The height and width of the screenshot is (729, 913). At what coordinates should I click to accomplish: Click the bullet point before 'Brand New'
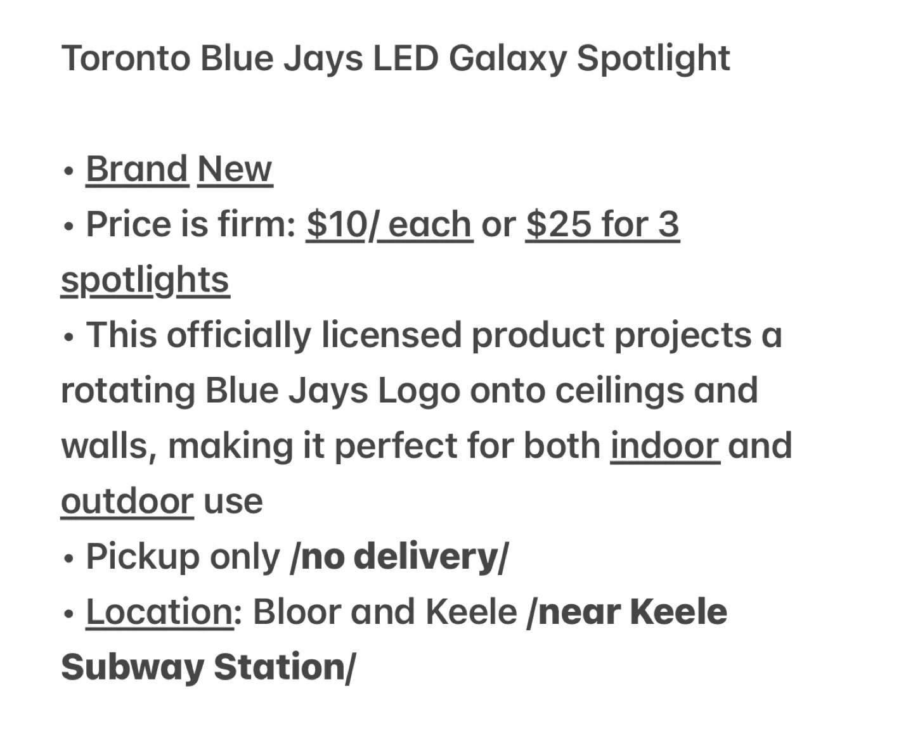(x=69, y=170)
